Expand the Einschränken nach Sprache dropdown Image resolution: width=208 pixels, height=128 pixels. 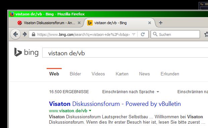click(x=131, y=92)
